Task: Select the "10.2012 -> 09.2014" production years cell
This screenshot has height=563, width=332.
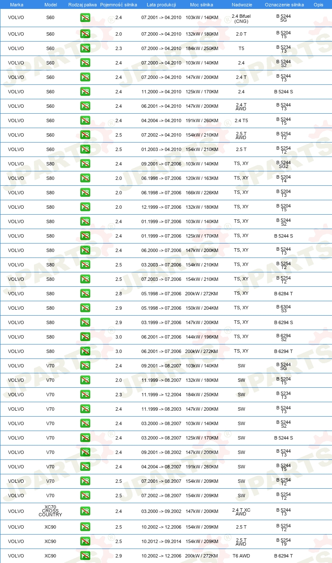Action: [x=161, y=541]
